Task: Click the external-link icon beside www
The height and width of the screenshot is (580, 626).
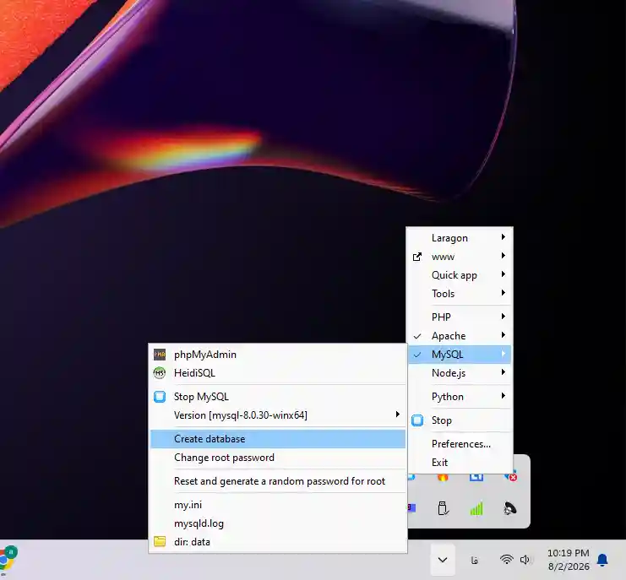Action: [417, 257]
